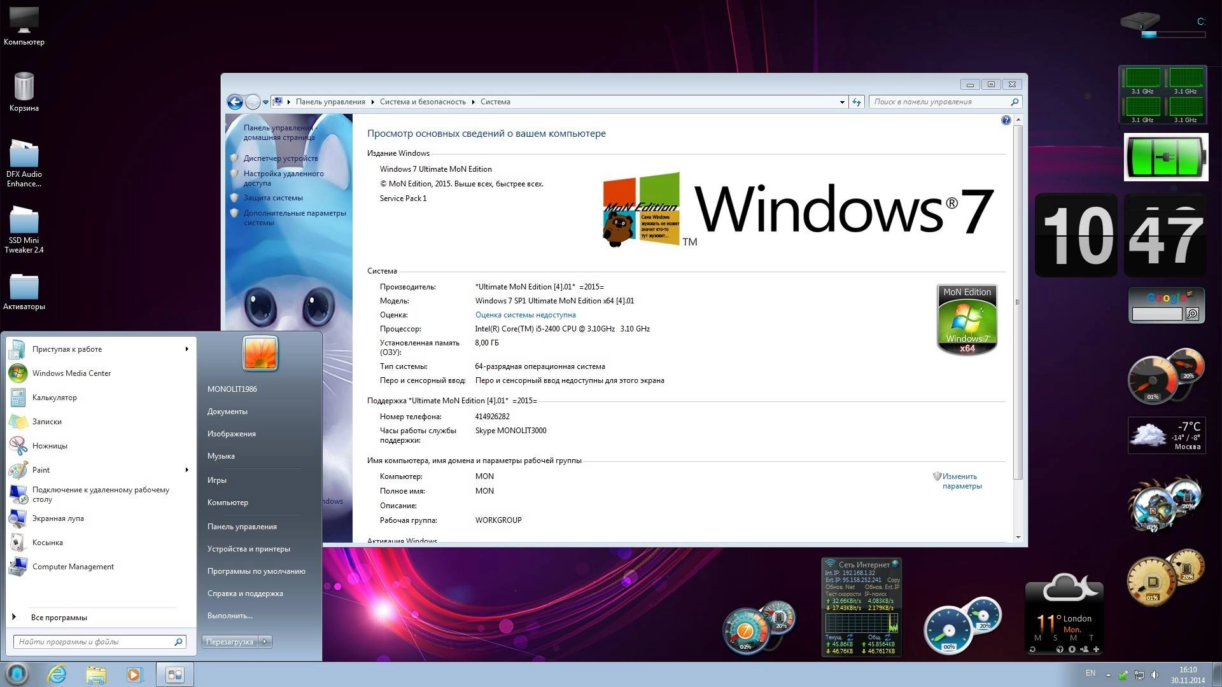Click the network tray icon
Viewport: 1222px width, 687px height.
(x=1139, y=675)
